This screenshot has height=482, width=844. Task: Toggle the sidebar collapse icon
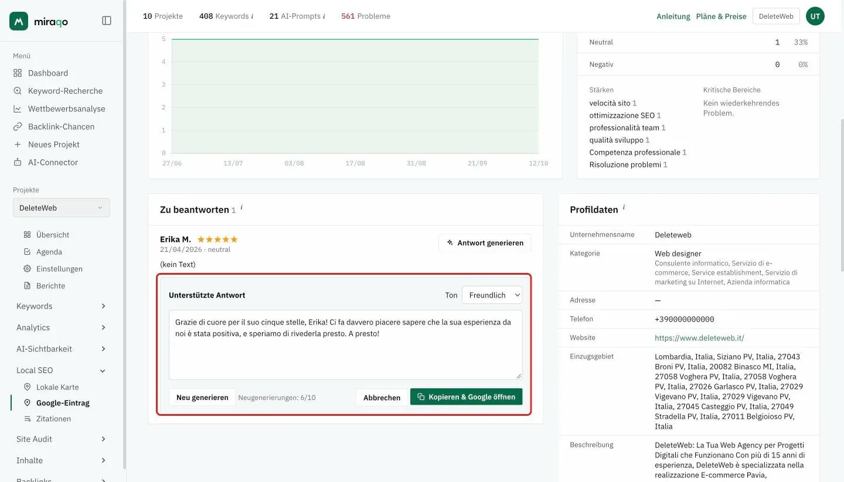pos(107,20)
